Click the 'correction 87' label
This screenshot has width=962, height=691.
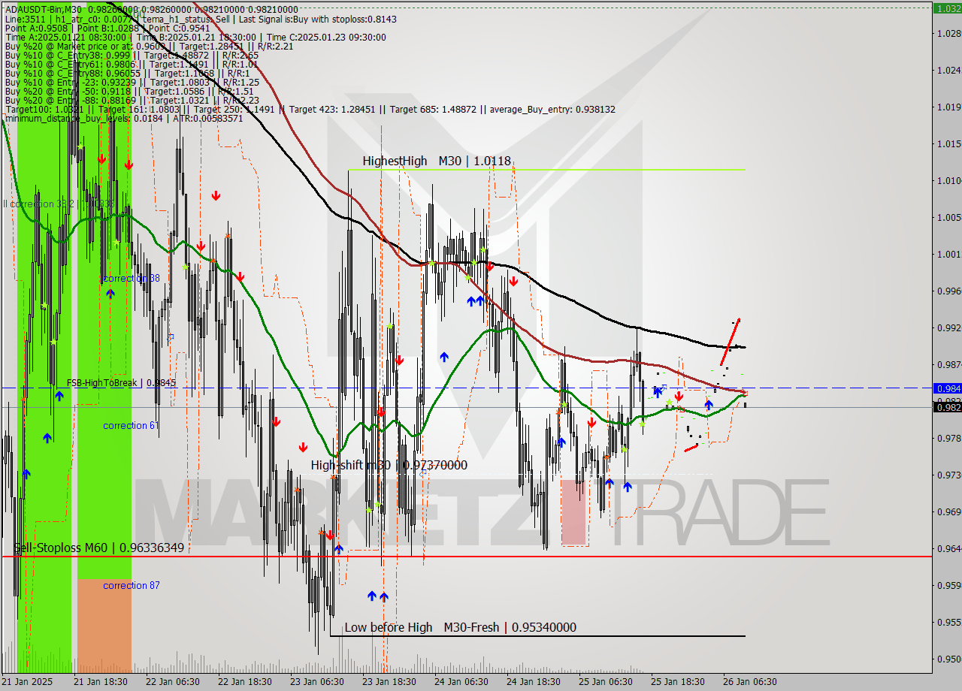point(132,585)
